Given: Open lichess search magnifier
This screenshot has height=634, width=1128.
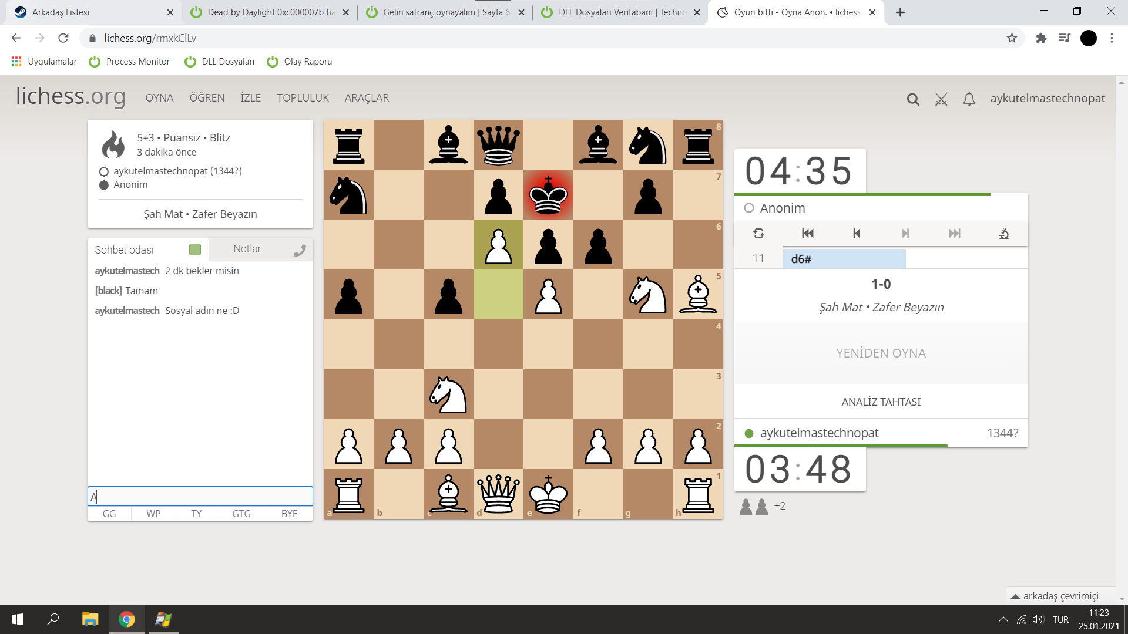Looking at the screenshot, I should tap(913, 99).
